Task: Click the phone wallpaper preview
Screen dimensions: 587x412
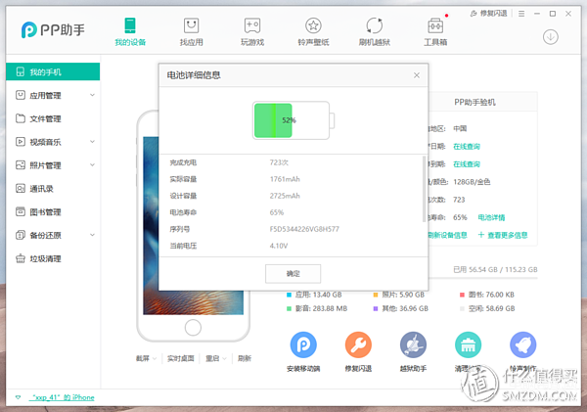Action: [x=193, y=302]
